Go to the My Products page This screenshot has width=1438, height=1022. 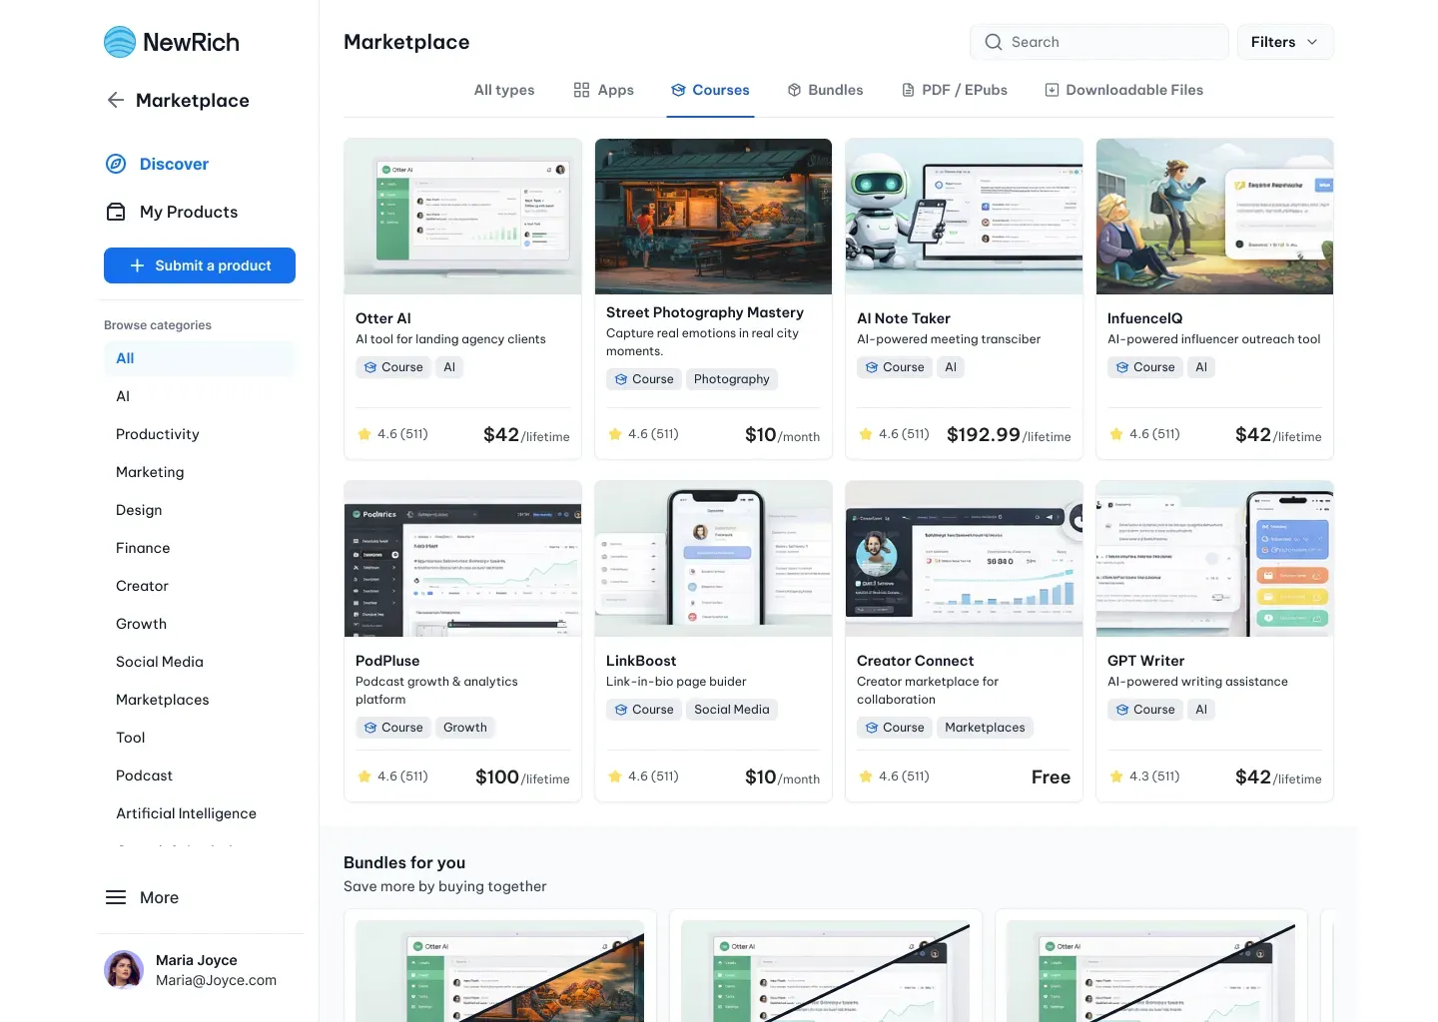(172, 212)
